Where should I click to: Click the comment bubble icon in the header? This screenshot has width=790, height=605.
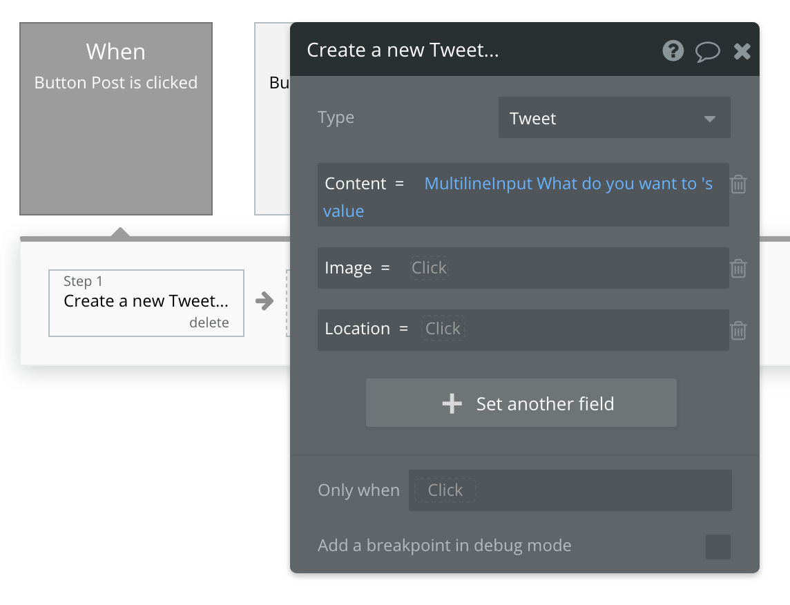pyautogui.click(x=707, y=50)
